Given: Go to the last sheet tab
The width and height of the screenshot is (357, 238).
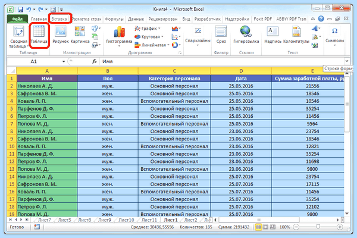Looking at the screenshot, I should (27, 220).
